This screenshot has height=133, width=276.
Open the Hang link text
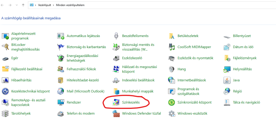(x=181, y=69)
